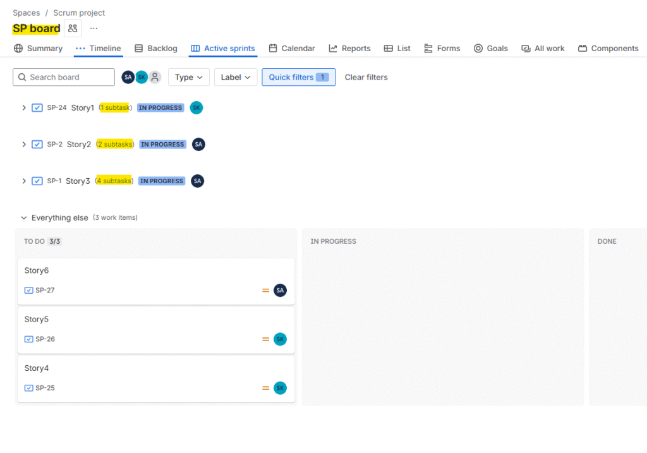The height and width of the screenshot is (453, 647).
Task: Open the three-dot more actions menu
Action: (x=94, y=28)
